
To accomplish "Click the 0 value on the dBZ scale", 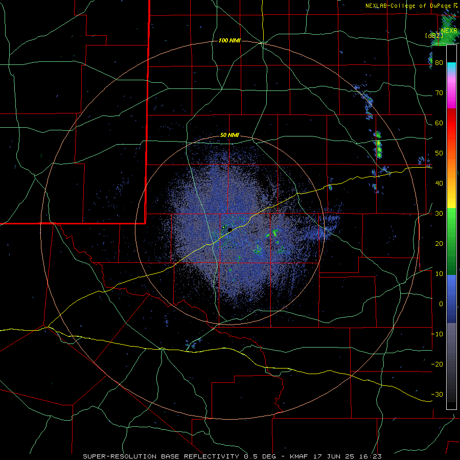I will point(441,304).
